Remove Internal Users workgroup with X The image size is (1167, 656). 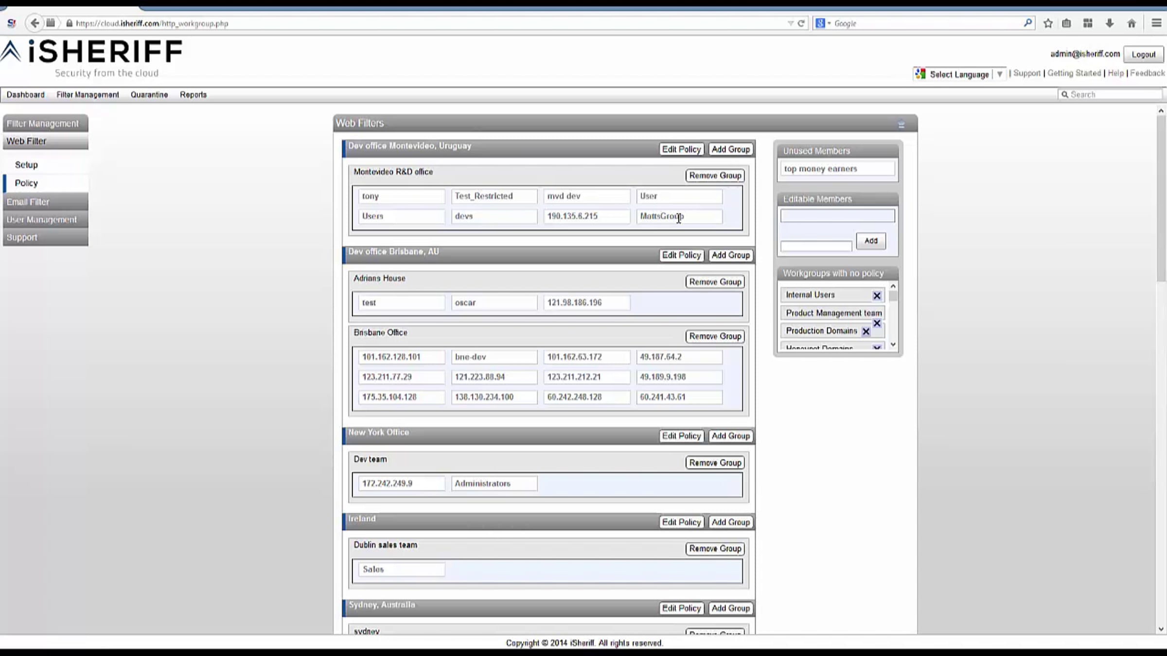coord(877,295)
